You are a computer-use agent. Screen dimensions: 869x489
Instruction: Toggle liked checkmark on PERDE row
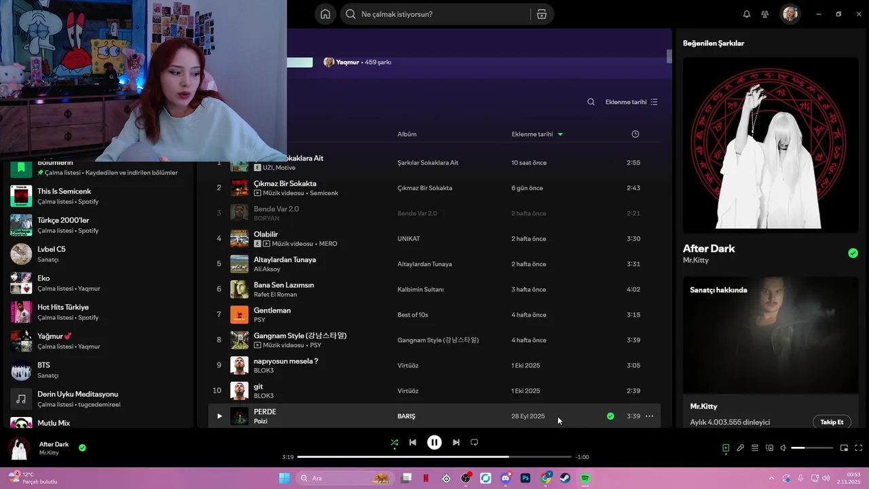pos(610,416)
